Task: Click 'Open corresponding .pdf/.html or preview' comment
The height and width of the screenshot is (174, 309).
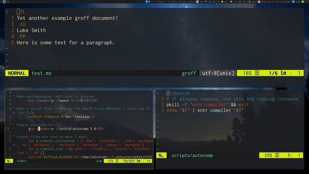Action: [x=54, y=97]
